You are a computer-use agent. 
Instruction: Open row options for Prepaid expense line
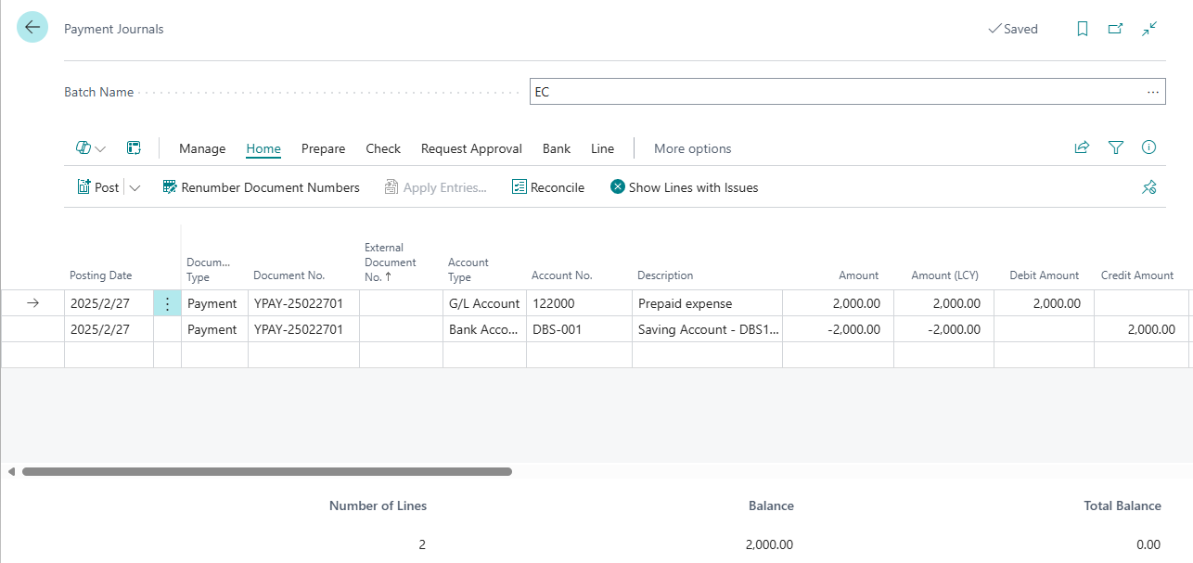[x=167, y=303]
